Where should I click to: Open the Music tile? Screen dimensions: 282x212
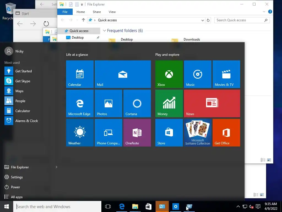(x=198, y=74)
